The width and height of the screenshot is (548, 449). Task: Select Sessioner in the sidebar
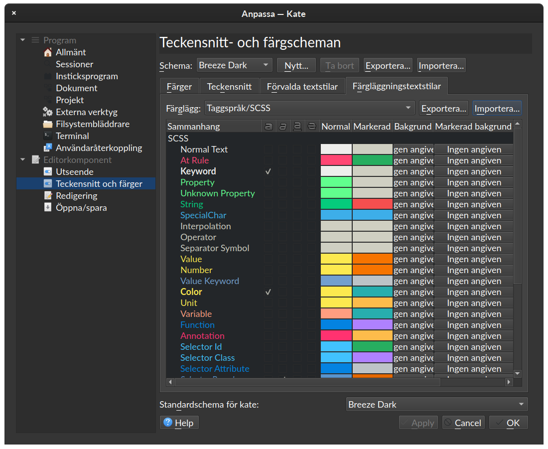74,64
